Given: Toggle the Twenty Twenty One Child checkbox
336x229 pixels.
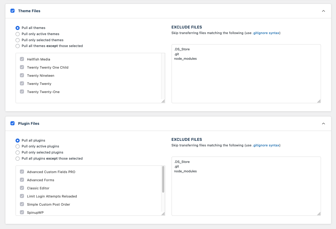Looking at the screenshot, I should point(22,67).
